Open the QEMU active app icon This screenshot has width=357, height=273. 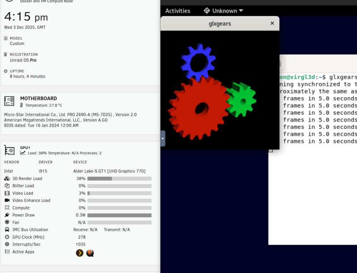click(90, 253)
